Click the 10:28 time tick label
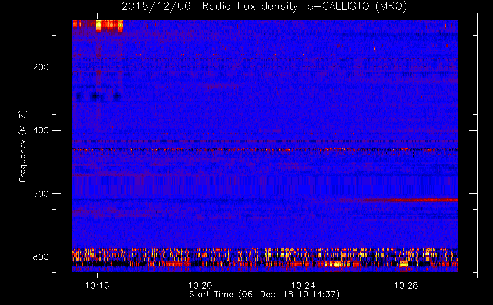 click(x=406, y=285)
